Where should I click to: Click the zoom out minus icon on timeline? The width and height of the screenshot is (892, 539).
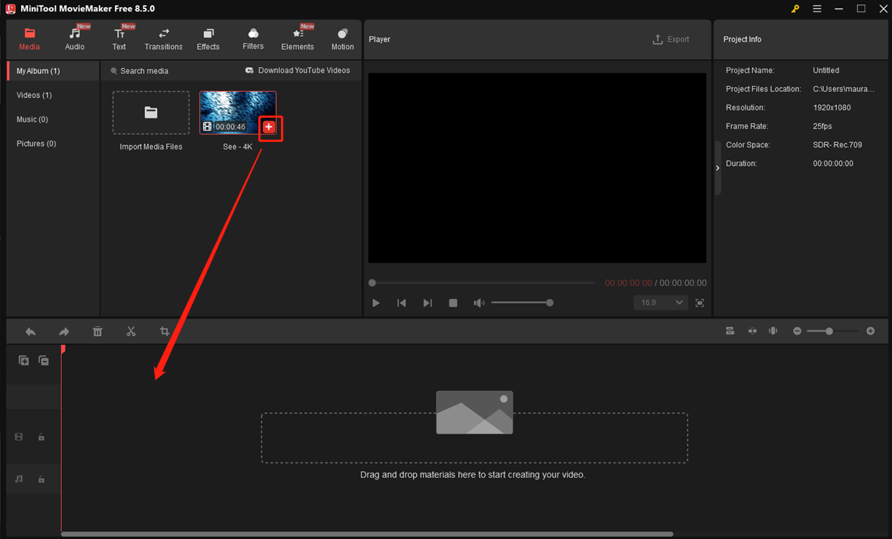click(797, 331)
